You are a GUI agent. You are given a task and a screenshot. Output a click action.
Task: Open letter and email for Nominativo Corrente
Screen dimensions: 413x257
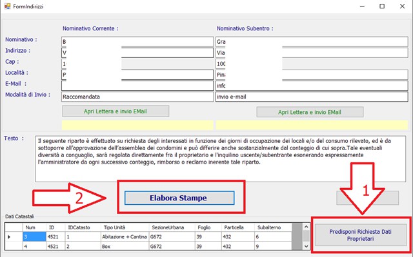point(116,111)
